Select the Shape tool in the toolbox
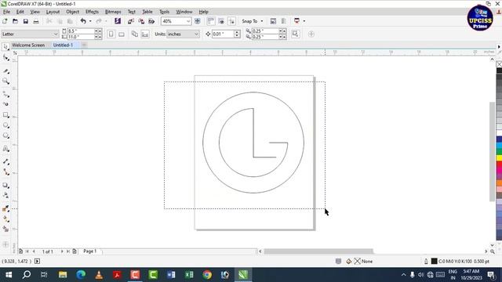The height and width of the screenshot is (282, 502). tap(5, 58)
